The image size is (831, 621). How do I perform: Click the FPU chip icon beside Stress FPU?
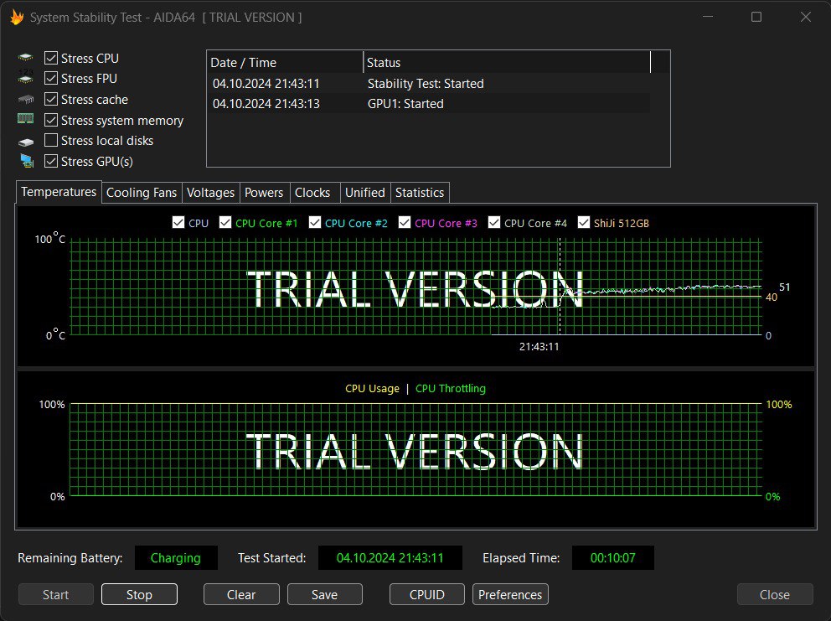(x=25, y=77)
